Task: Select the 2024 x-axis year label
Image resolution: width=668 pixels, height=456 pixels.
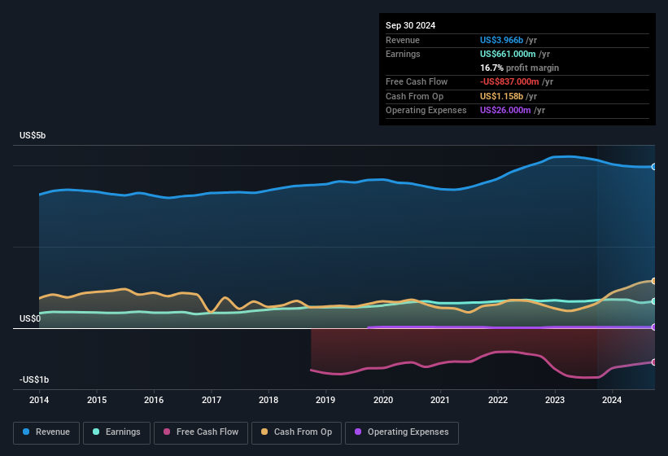Action: tap(612, 400)
